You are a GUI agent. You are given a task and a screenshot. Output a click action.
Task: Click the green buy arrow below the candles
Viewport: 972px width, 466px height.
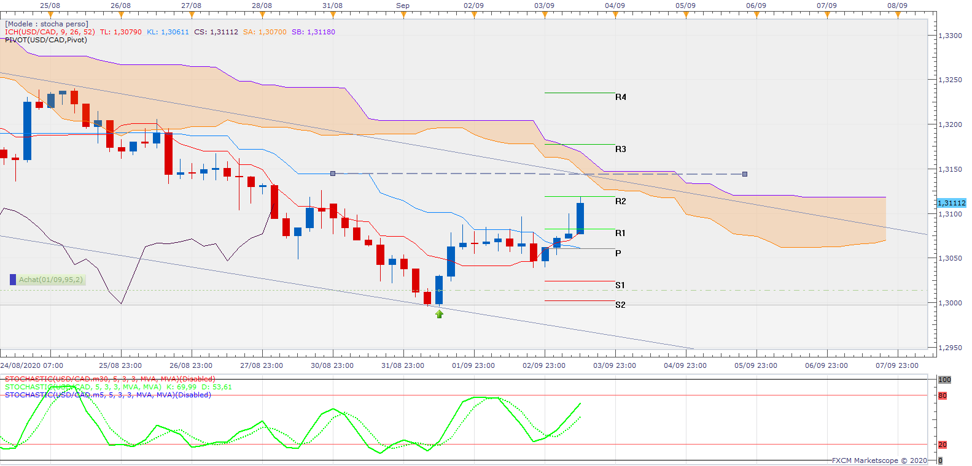pyautogui.click(x=439, y=314)
